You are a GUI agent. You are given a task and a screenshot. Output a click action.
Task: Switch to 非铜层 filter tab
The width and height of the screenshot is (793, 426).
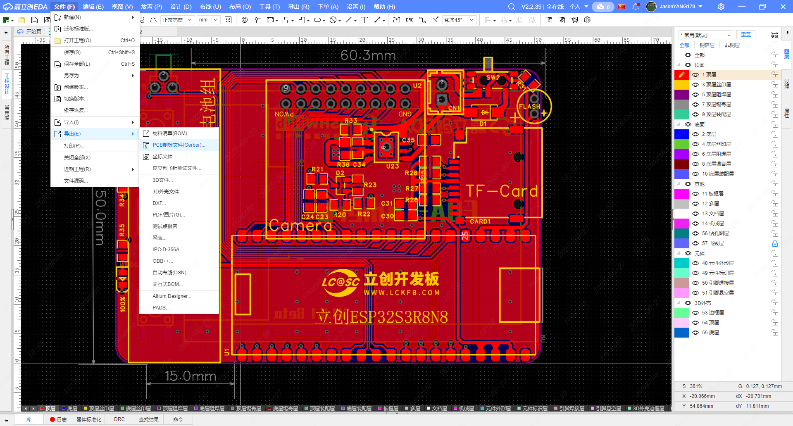(x=732, y=45)
